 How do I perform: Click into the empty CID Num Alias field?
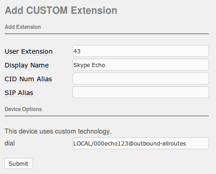(x=141, y=79)
